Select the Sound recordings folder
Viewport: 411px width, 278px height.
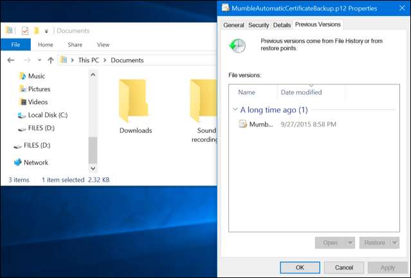[204, 111]
